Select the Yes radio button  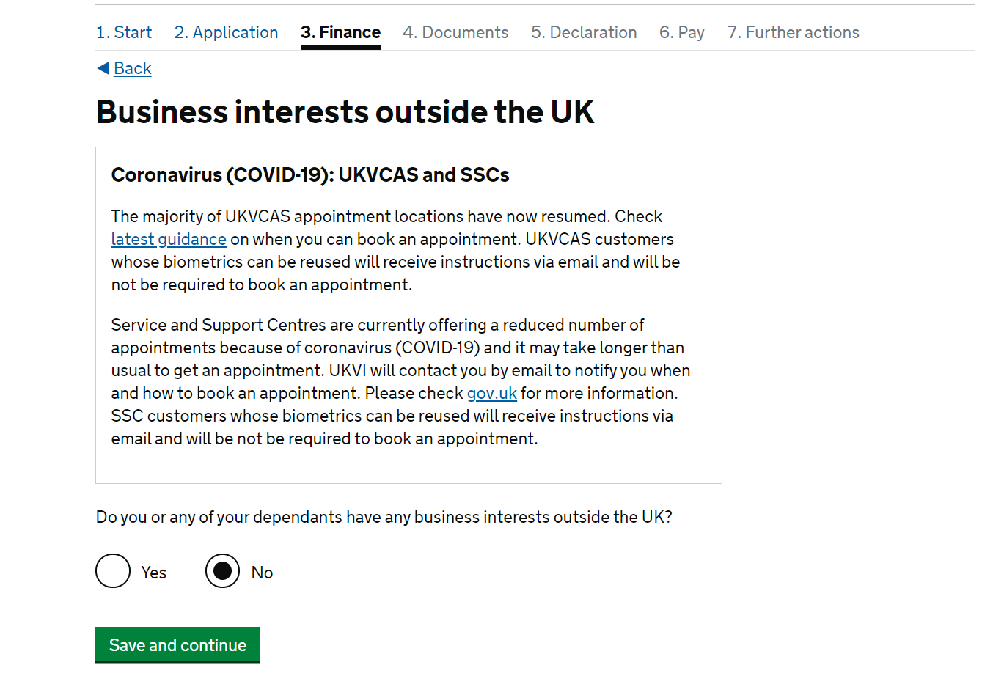113,571
